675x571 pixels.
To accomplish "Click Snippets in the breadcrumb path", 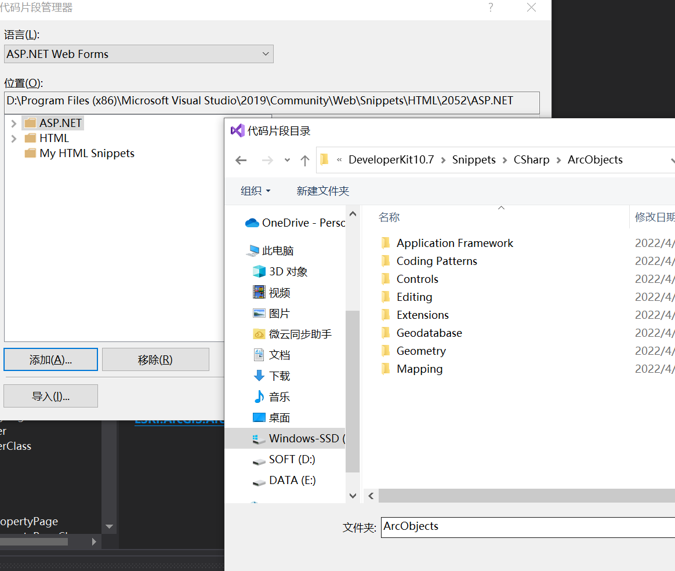I will (474, 160).
